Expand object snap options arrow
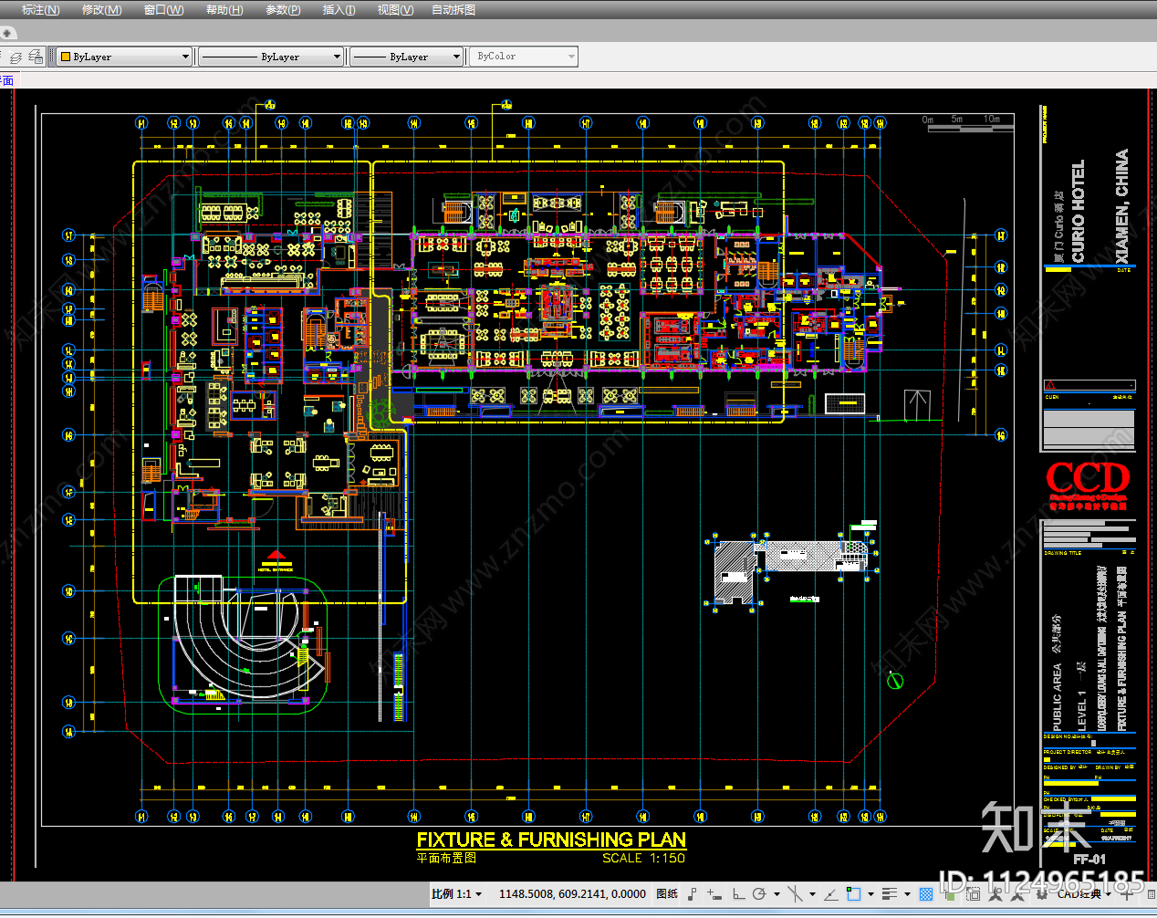The height and width of the screenshot is (918, 1157). coord(870,894)
